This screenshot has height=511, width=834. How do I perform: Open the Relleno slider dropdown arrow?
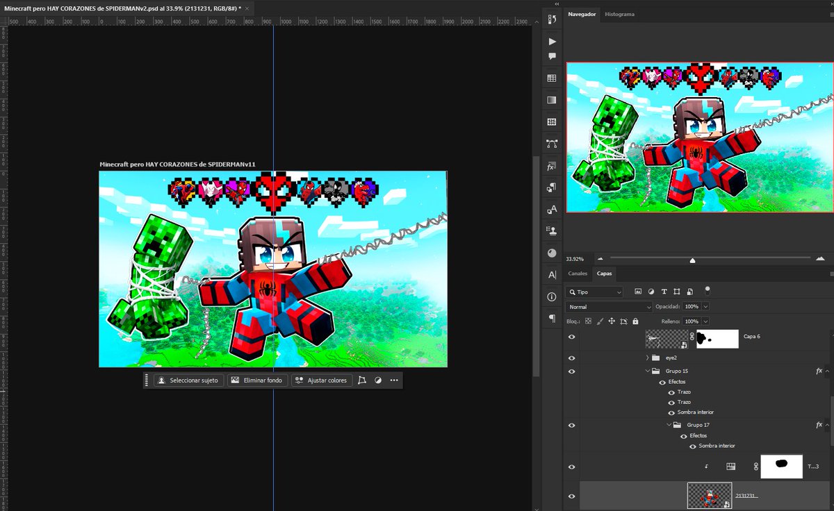(x=706, y=321)
